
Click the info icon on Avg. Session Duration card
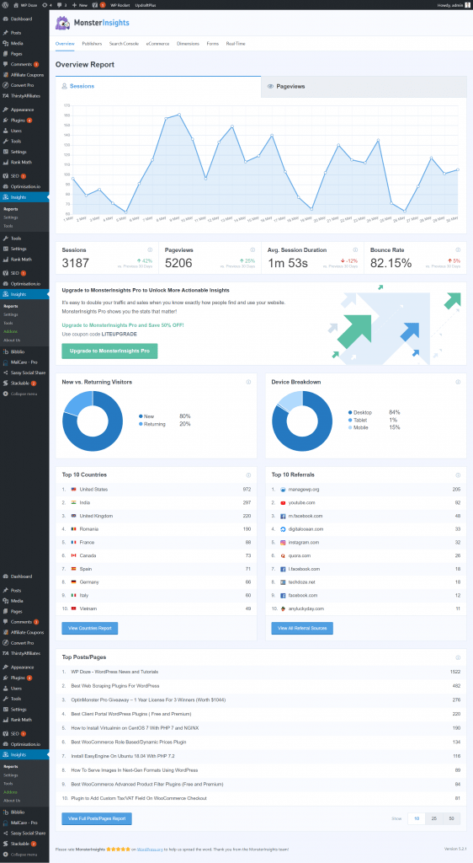(355, 249)
